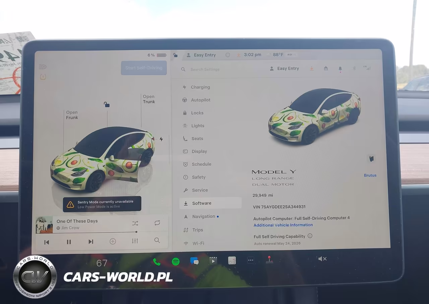
Task: Tap the Sentry Mode unavailable alert
Action: tap(102, 204)
